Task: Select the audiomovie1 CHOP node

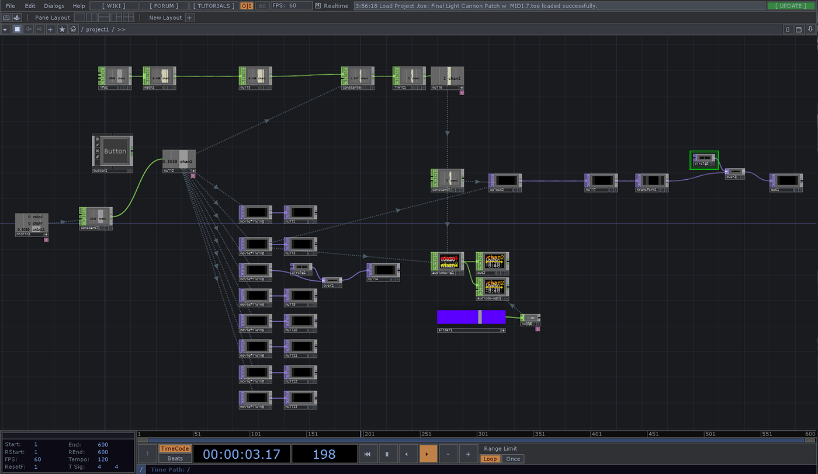Action: click(447, 263)
